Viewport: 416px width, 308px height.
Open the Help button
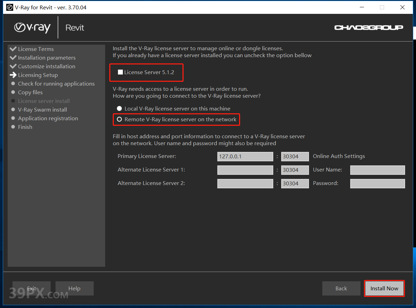pyautogui.click(x=74, y=288)
